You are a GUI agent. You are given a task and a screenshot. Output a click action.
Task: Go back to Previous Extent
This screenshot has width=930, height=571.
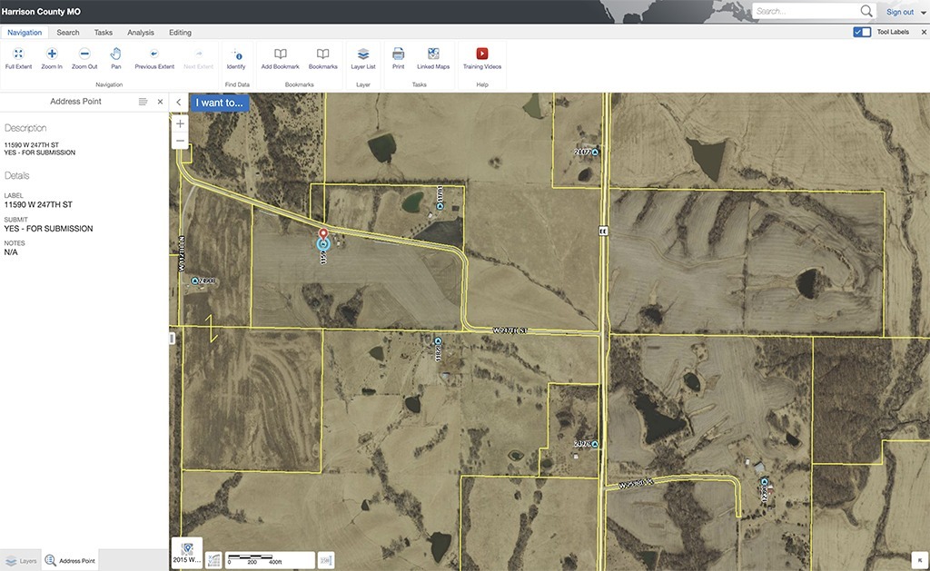(x=154, y=58)
